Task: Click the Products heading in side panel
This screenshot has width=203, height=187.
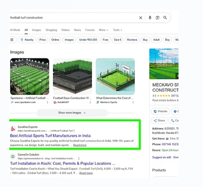Action: (159, 170)
